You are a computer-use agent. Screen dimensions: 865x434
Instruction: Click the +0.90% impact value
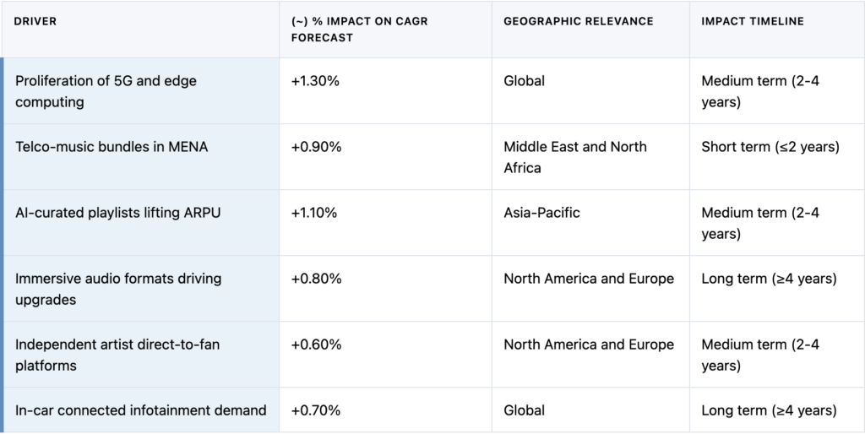point(316,147)
